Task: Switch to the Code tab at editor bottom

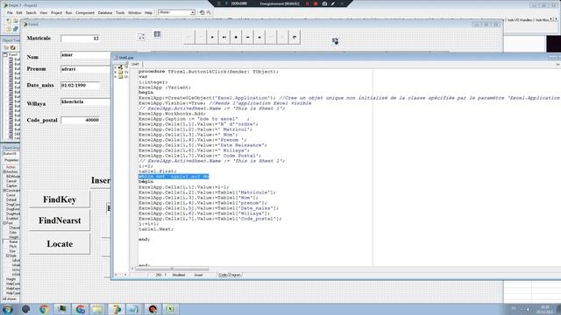Action: click(x=223, y=275)
